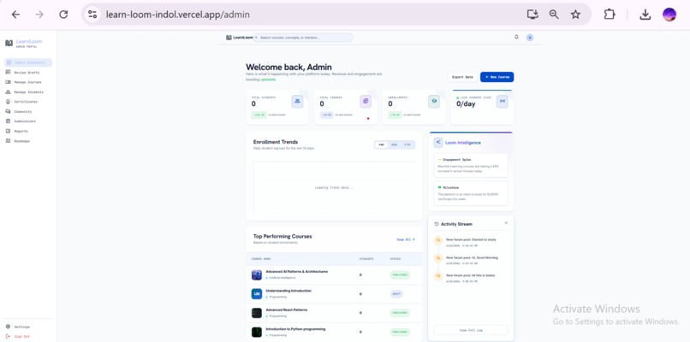690x342 pixels.
Task: Click the browser zoom magnifier icon
Action: [554, 15]
